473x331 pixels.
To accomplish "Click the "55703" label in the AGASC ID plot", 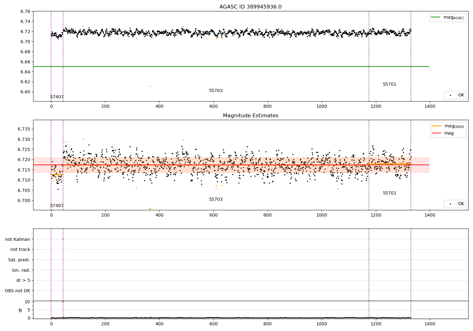I will 216,91.
